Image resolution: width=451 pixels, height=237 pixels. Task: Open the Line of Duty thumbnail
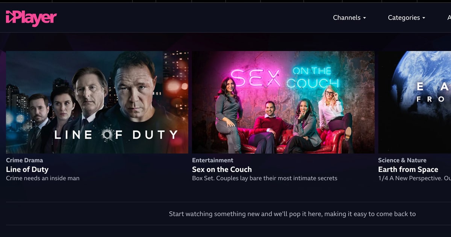coord(97,102)
